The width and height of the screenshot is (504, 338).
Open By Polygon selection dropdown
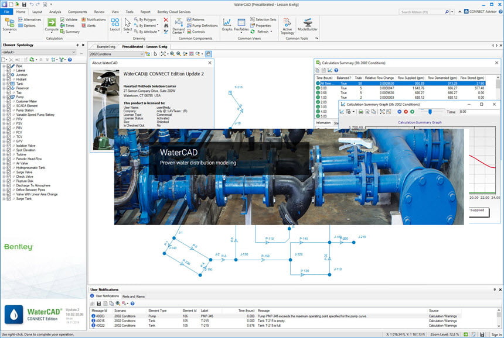(145, 19)
